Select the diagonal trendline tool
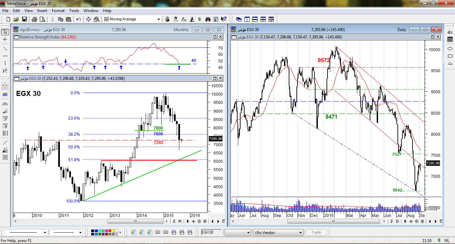455x244 pixels. (5, 48)
